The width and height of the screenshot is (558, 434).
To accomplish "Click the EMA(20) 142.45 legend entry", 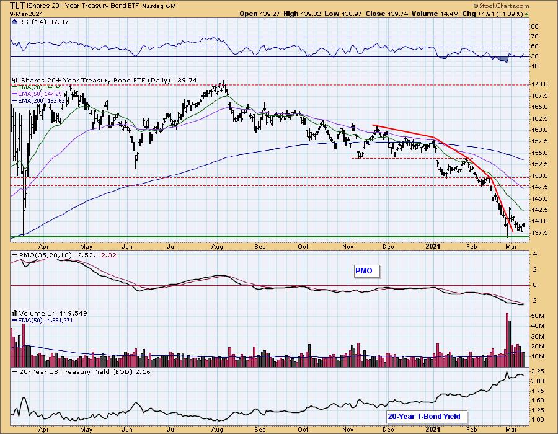I will click(x=37, y=87).
